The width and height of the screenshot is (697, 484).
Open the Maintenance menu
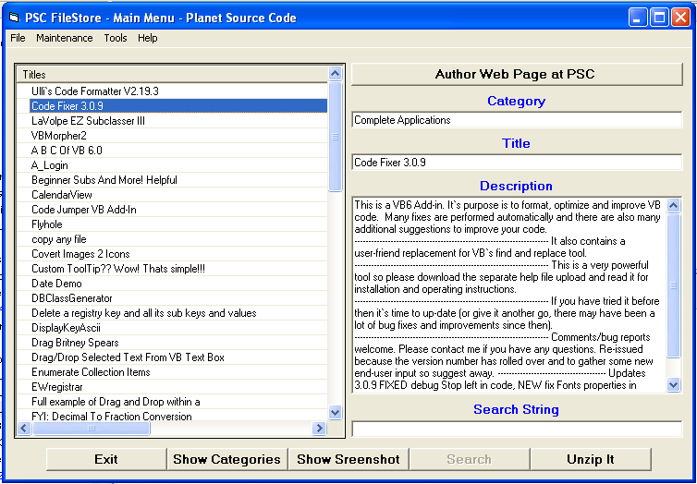(x=65, y=38)
